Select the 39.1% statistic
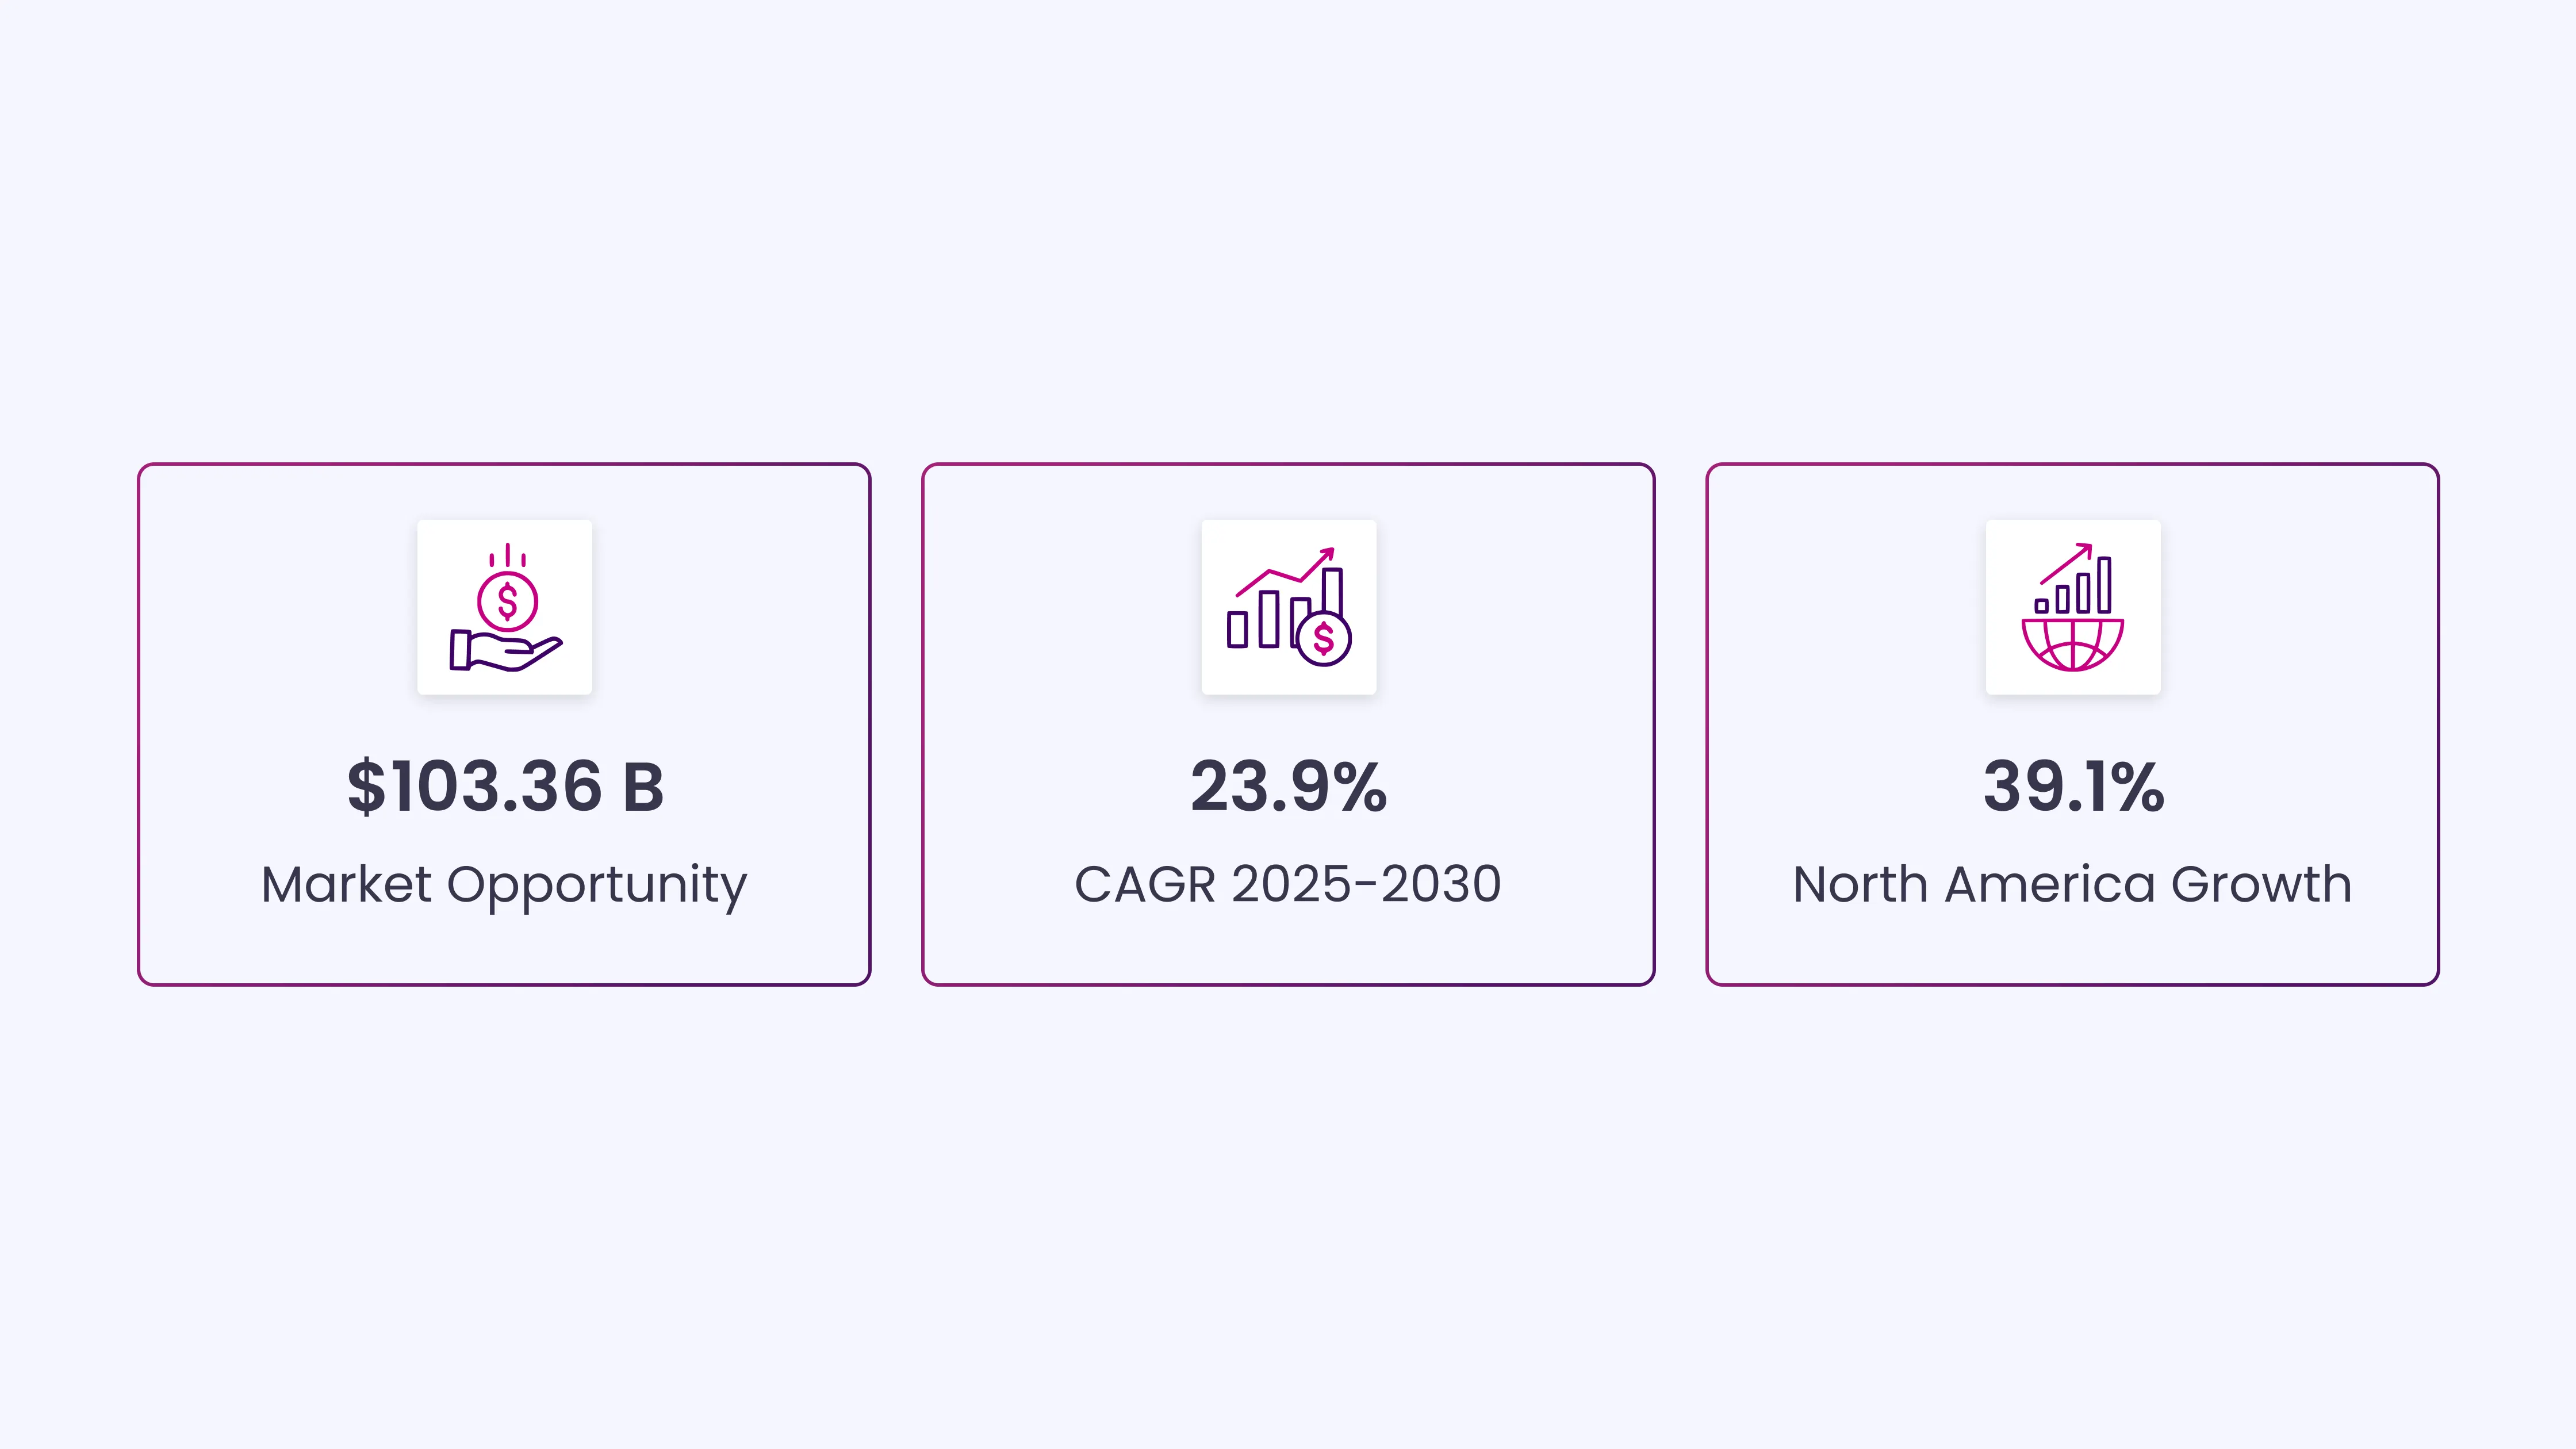Viewport: 2576px width, 1449px height. point(2073,786)
